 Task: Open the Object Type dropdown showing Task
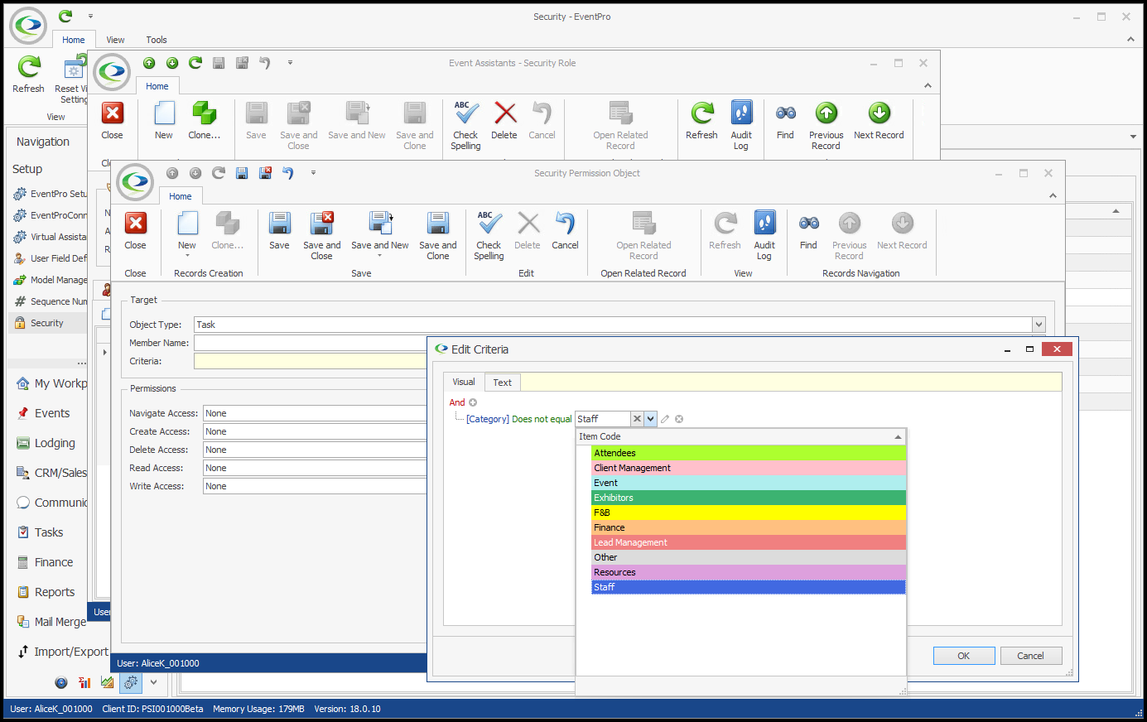pyautogui.click(x=1039, y=325)
